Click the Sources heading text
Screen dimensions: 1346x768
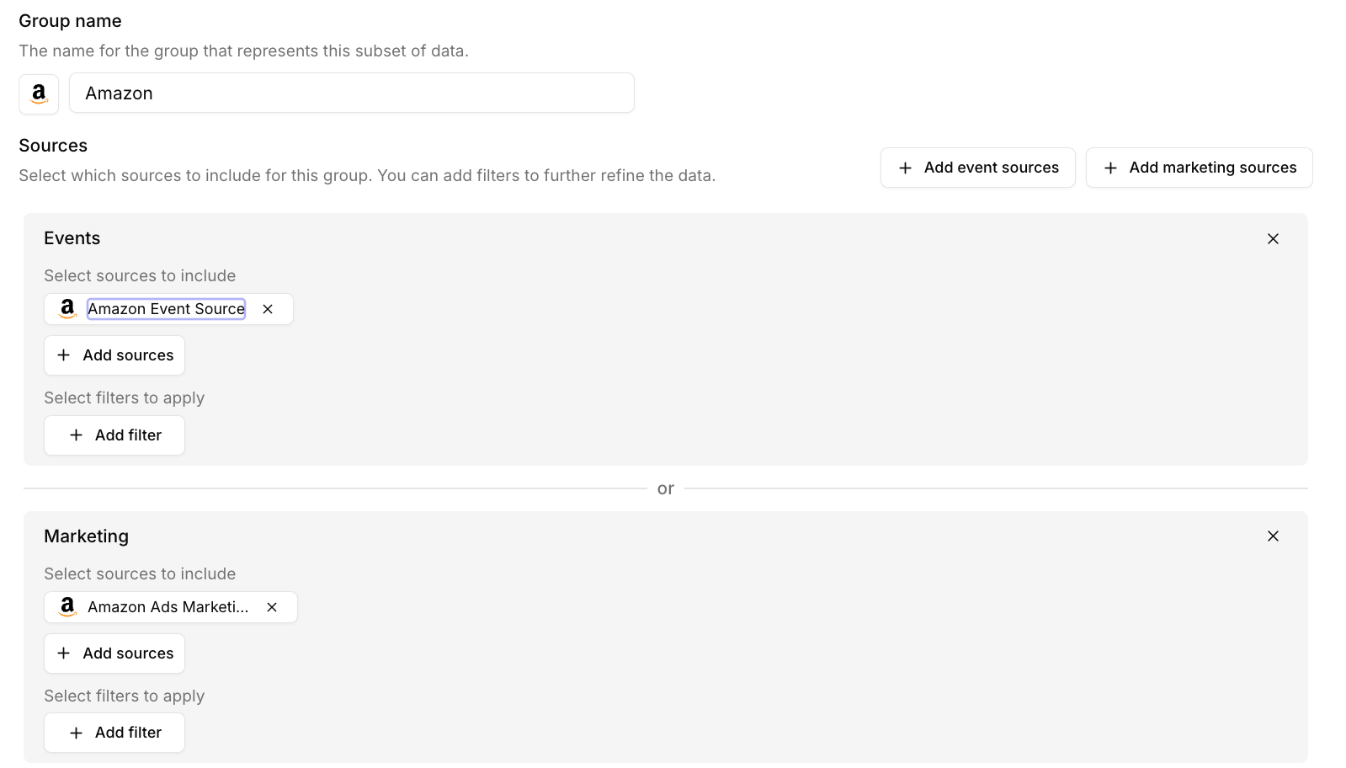click(x=53, y=146)
